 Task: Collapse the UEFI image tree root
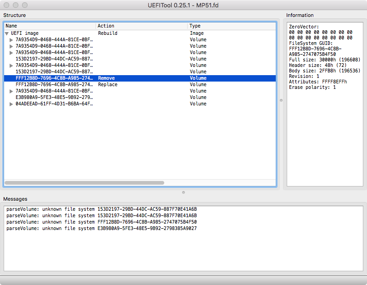click(x=7, y=33)
